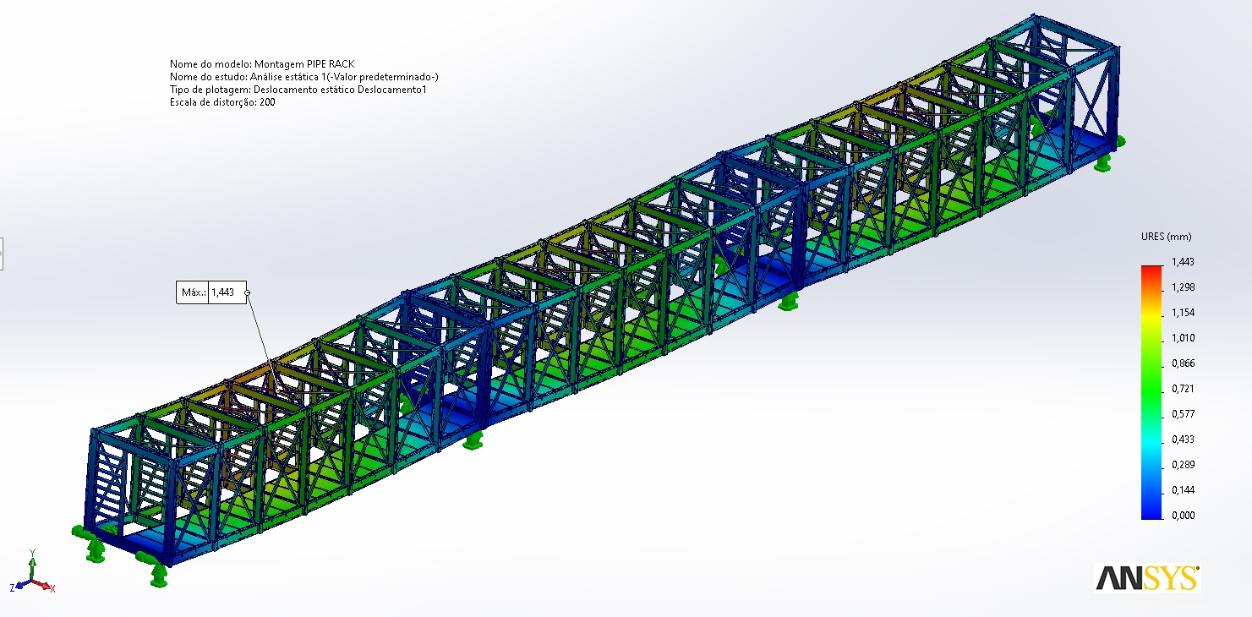Click 'Escala de distorção: 200' text
Image resolution: width=1252 pixels, height=617 pixels.
pyautogui.click(x=222, y=101)
